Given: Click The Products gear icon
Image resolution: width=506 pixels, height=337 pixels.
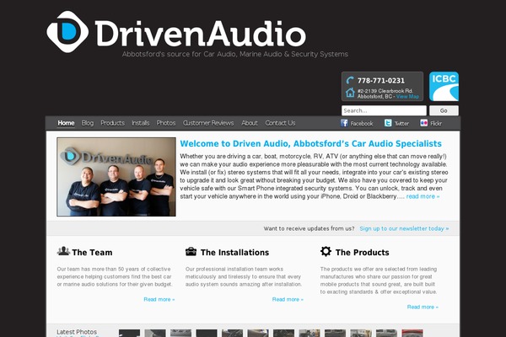Looking at the screenshot, I should point(326,251).
